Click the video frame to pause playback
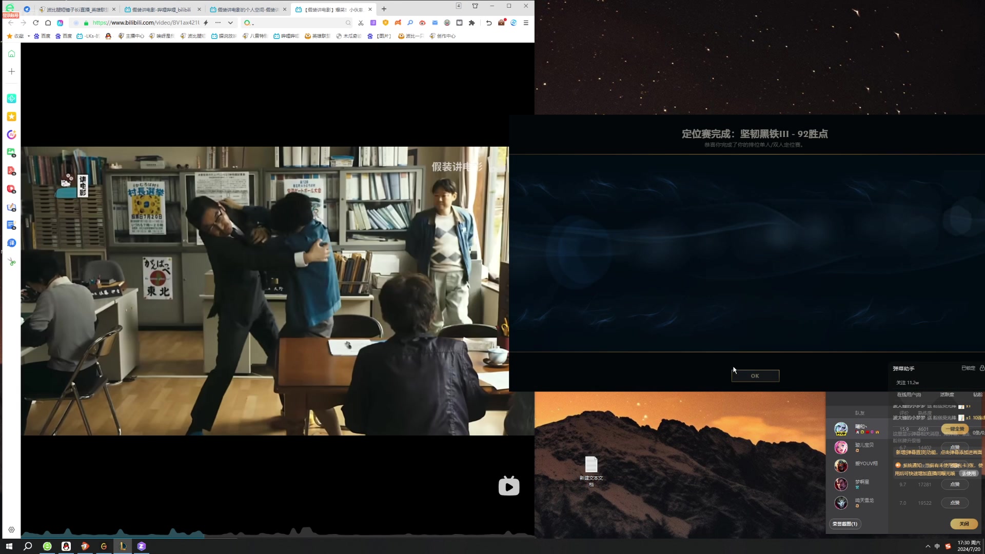985x554 pixels. [265, 291]
